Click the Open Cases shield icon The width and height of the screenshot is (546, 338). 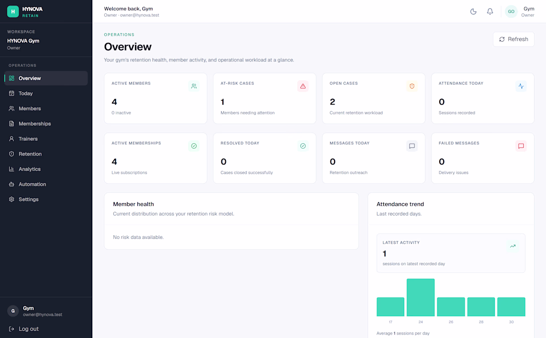coord(412,86)
